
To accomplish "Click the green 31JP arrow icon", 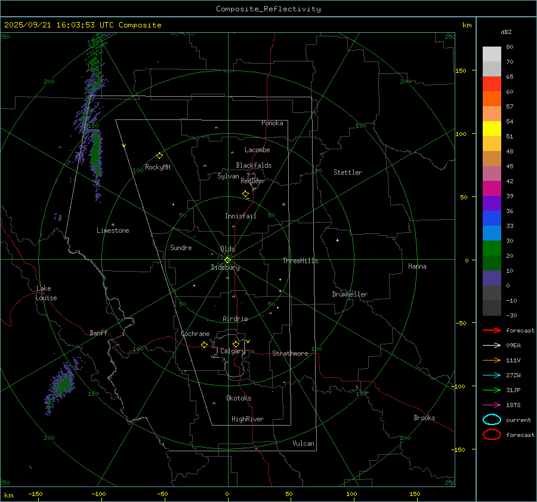I will 492,390.
